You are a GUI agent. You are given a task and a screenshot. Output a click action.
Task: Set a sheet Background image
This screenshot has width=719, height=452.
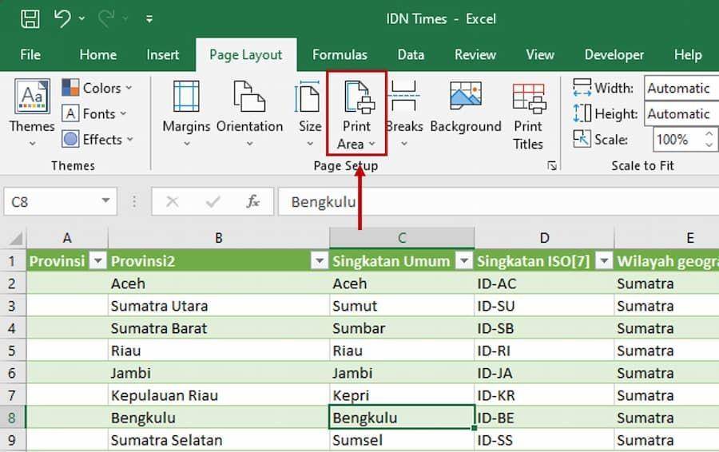pyautogui.click(x=466, y=108)
